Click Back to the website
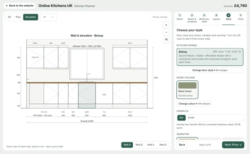This screenshot has height=154, width=250. tap(19, 6)
